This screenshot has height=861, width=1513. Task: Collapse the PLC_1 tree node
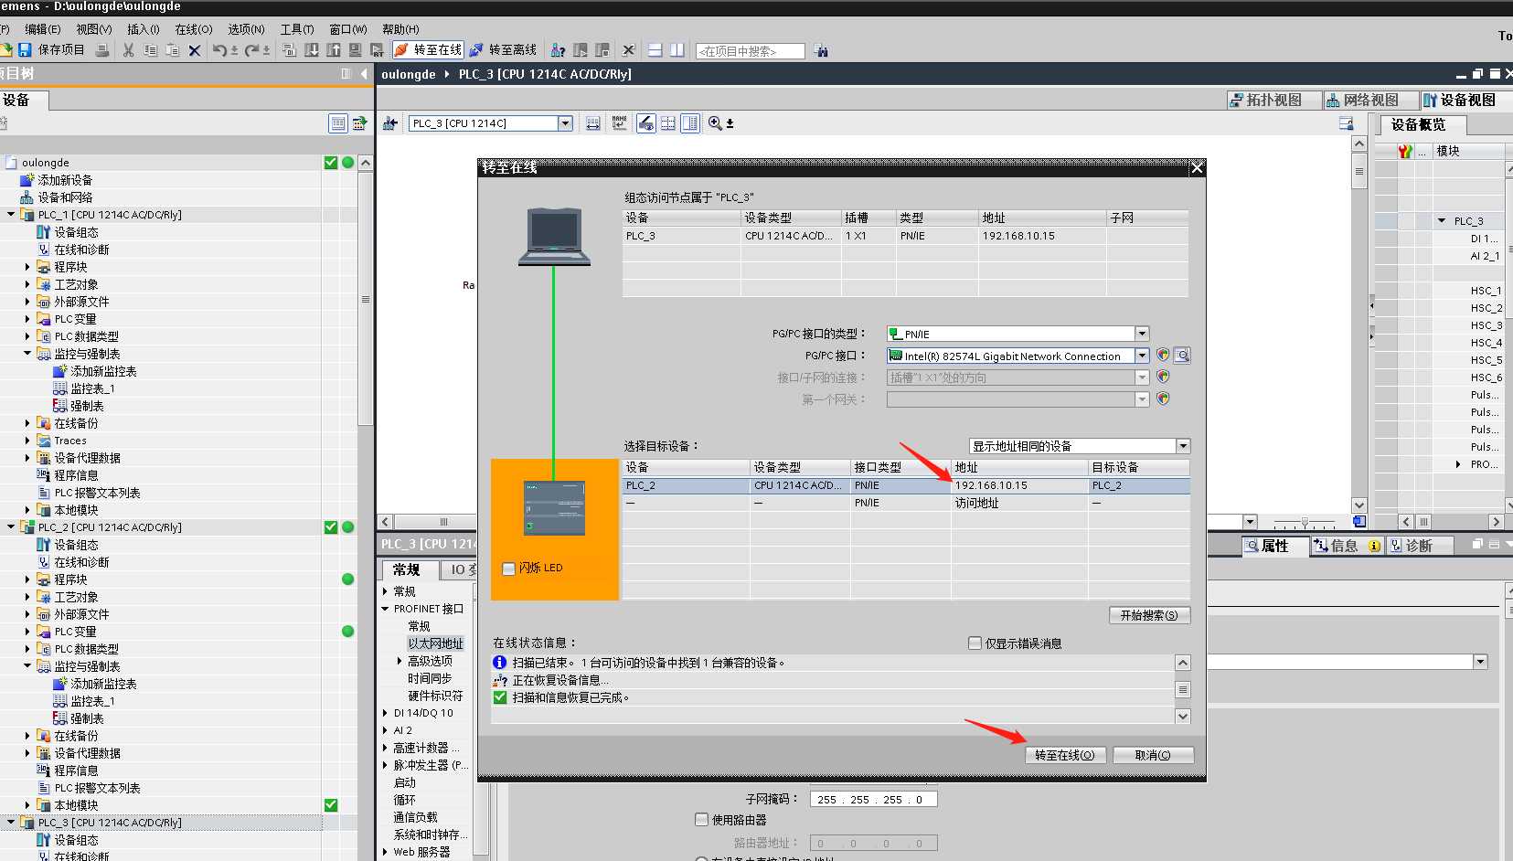coord(11,215)
